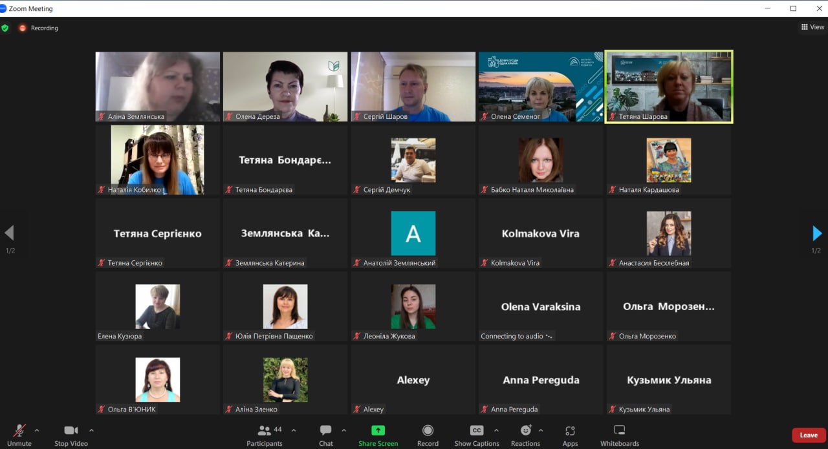This screenshot has height=449, width=828.
Task: Click muted mic icon by Аліна Землянська
Action: click(x=102, y=116)
